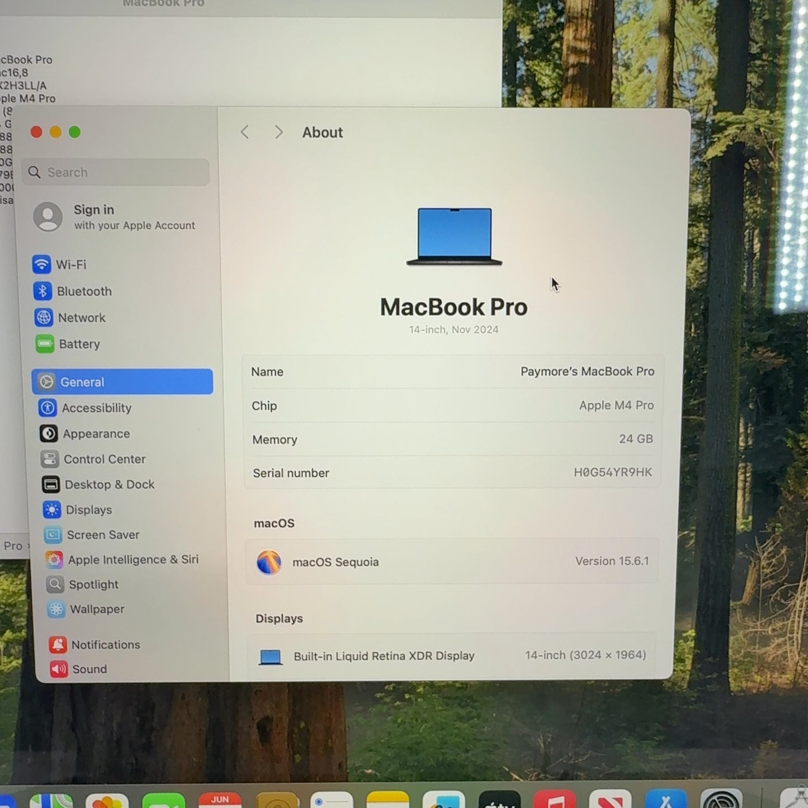Click the "macOS Sequoia" label

coord(336,563)
